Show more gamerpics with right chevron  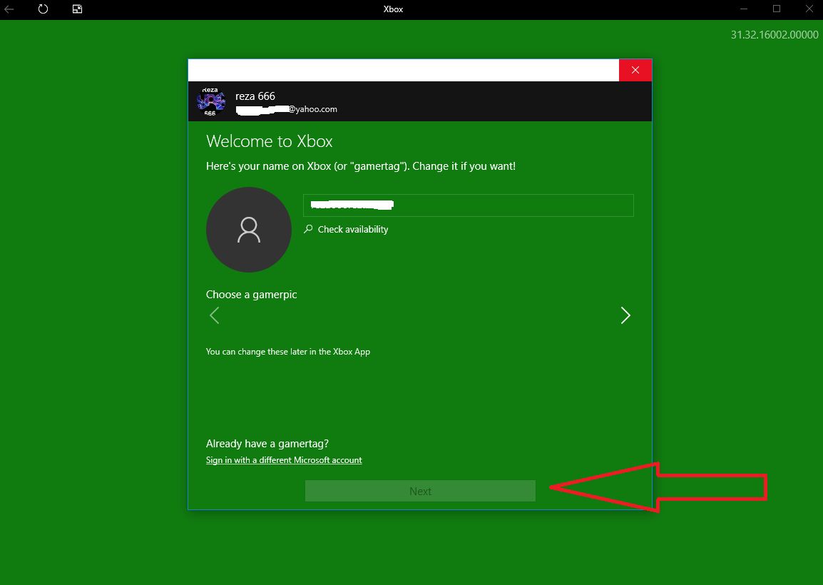625,315
